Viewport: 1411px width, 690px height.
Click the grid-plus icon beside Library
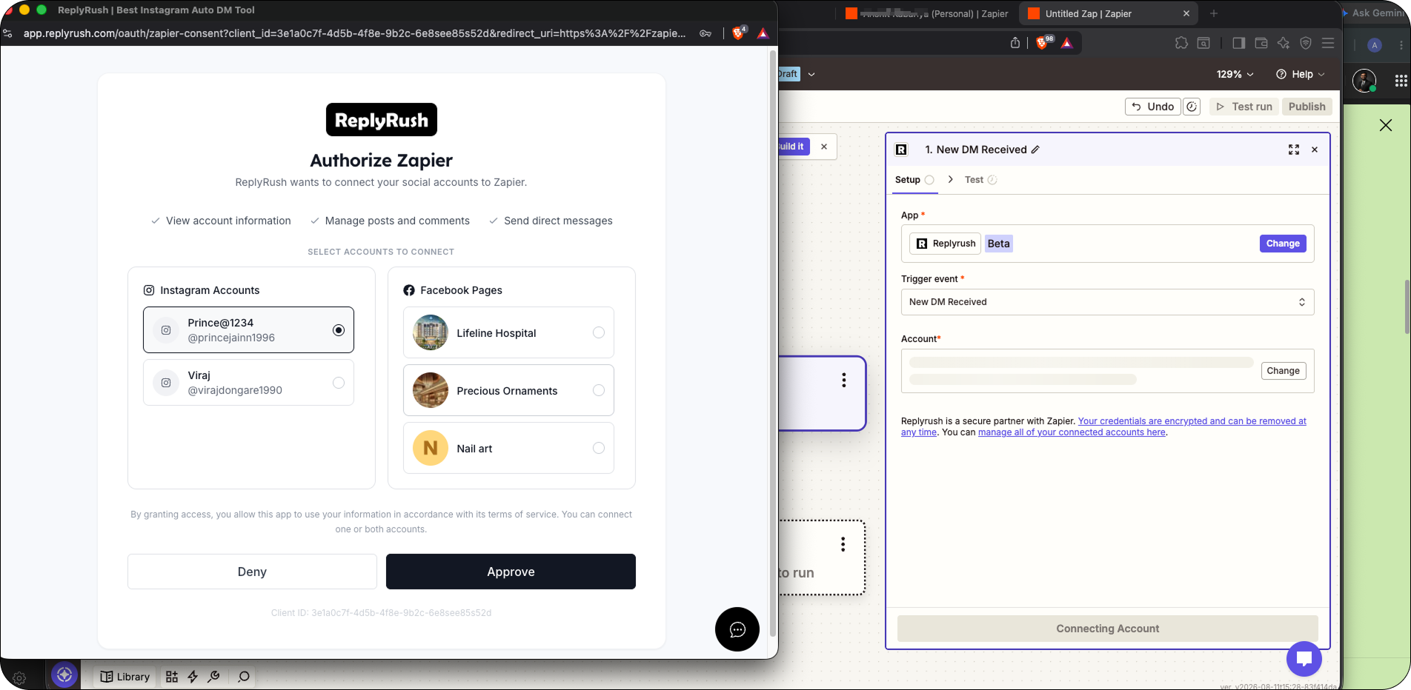(x=172, y=677)
